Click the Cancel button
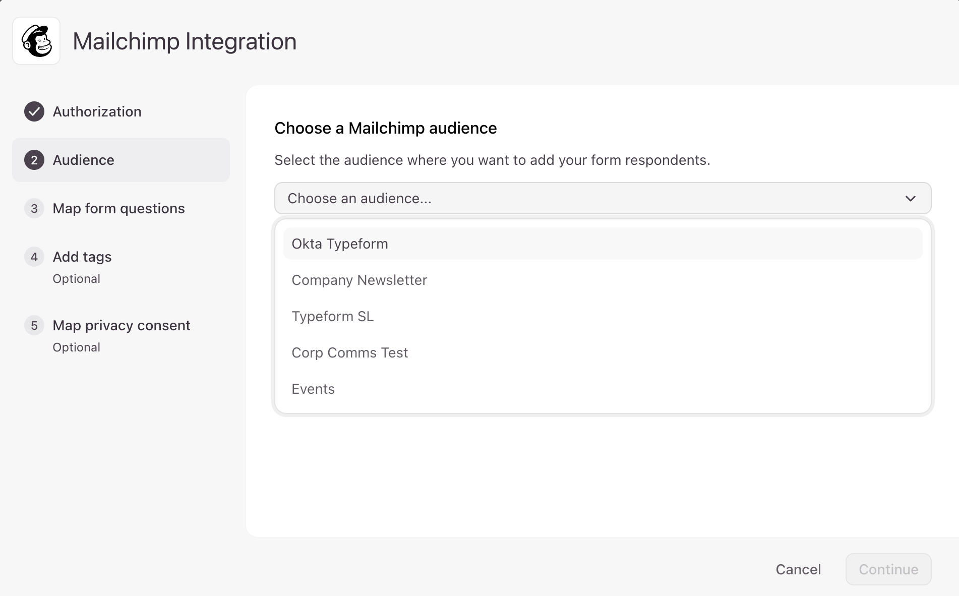 point(798,569)
